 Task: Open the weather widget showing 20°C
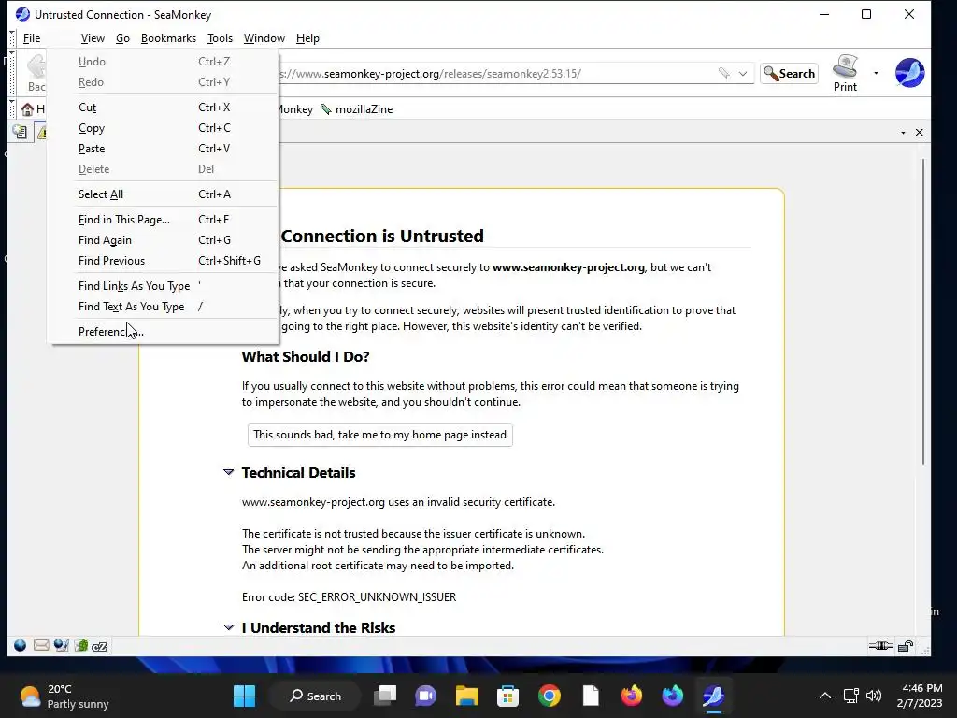coord(64,696)
